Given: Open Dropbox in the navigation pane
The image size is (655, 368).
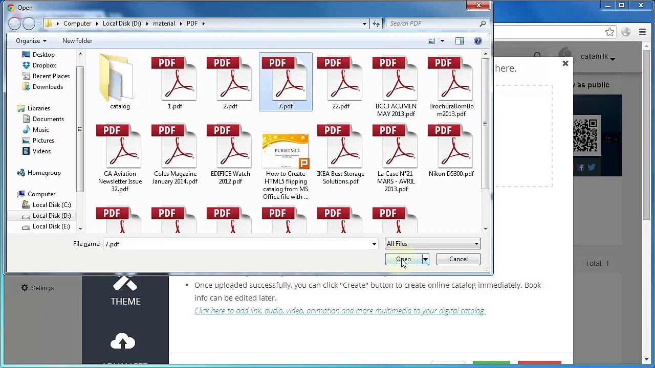Looking at the screenshot, I should point(44,65).
